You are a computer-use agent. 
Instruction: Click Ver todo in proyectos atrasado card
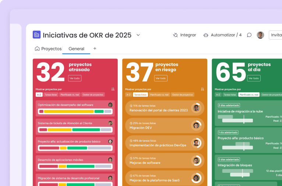point(75,78)
